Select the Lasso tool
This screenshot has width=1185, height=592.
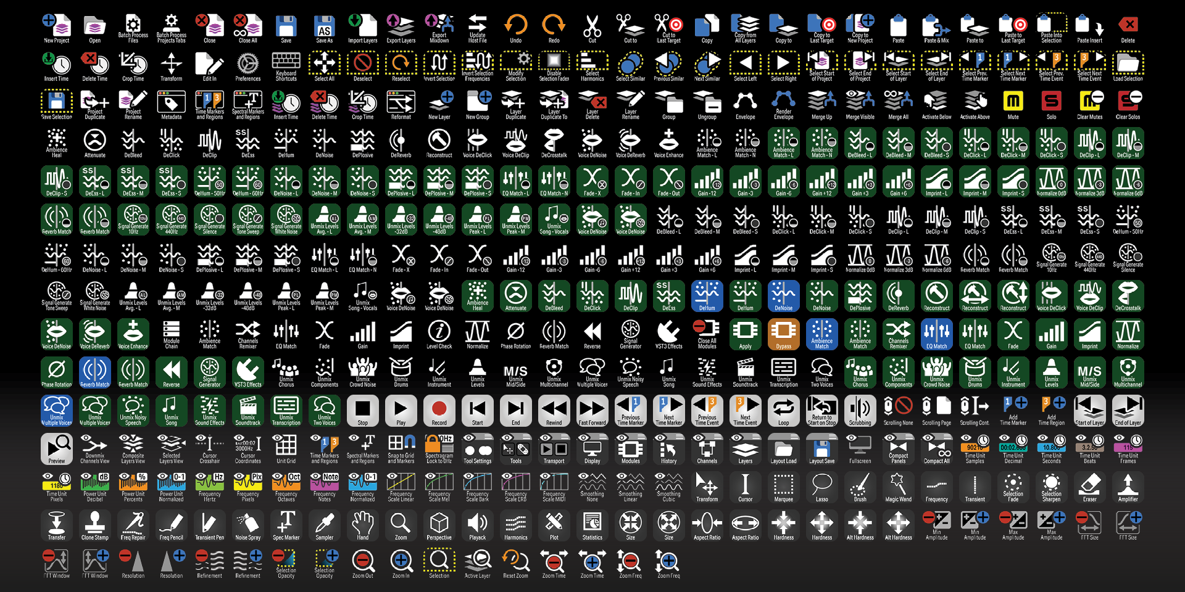click(821, 487)
